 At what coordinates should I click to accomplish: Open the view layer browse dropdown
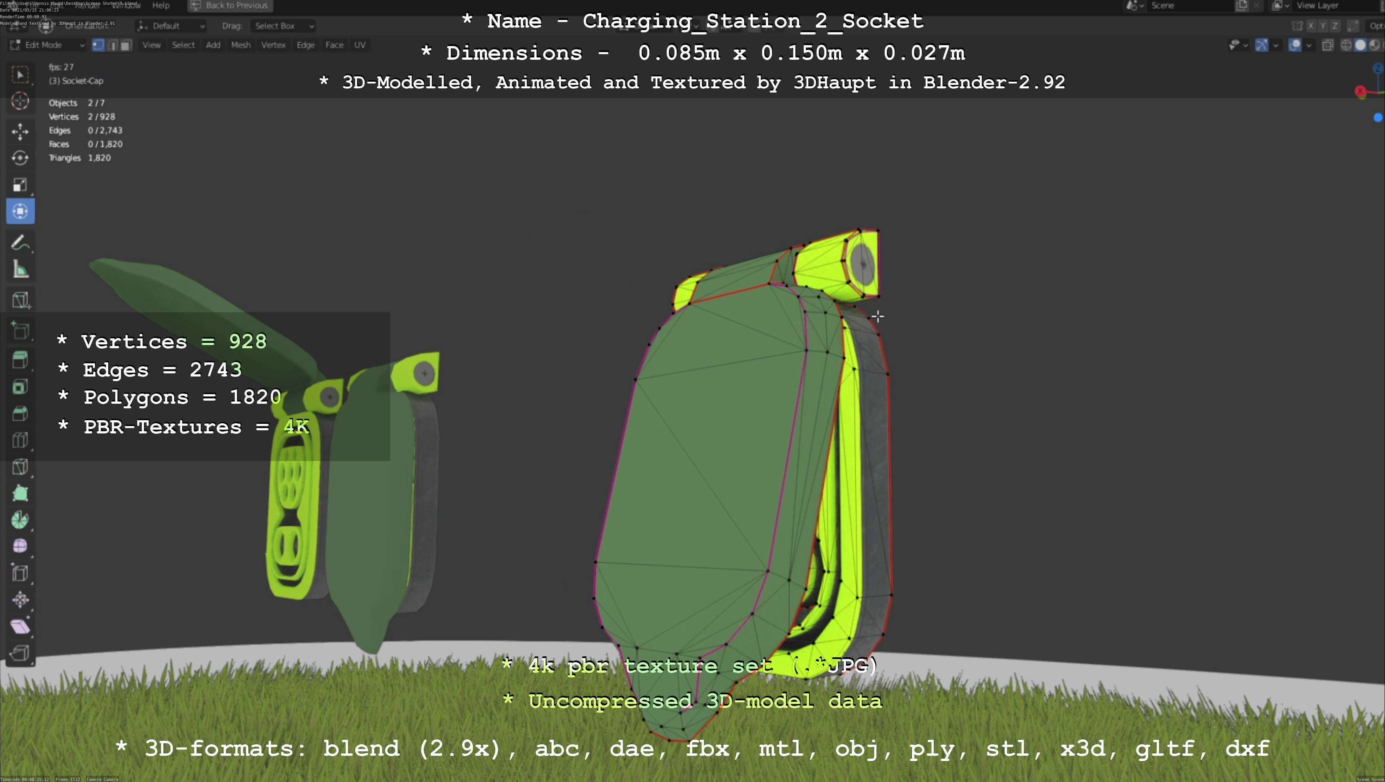pos(1281,5)
